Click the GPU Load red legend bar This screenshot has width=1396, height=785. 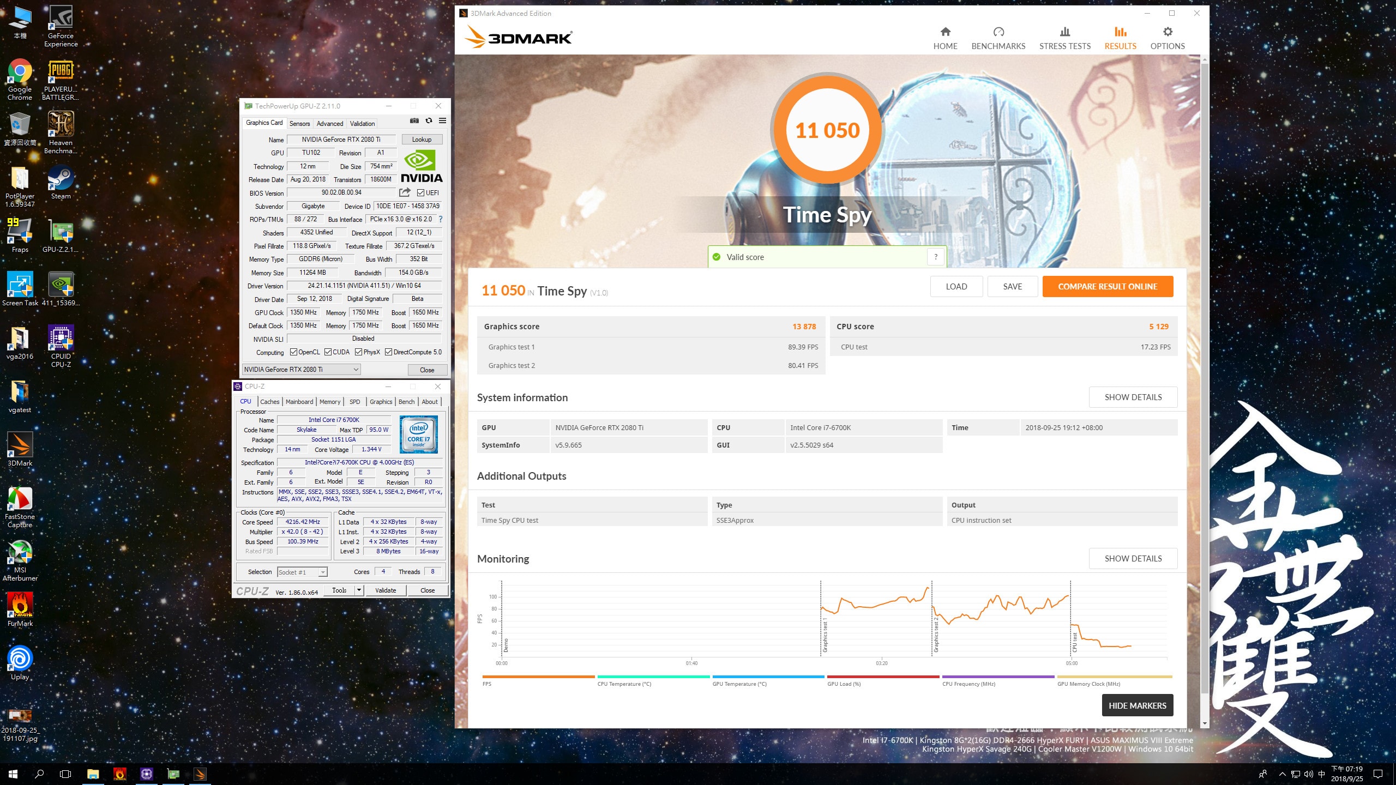[x=883, y=677]
